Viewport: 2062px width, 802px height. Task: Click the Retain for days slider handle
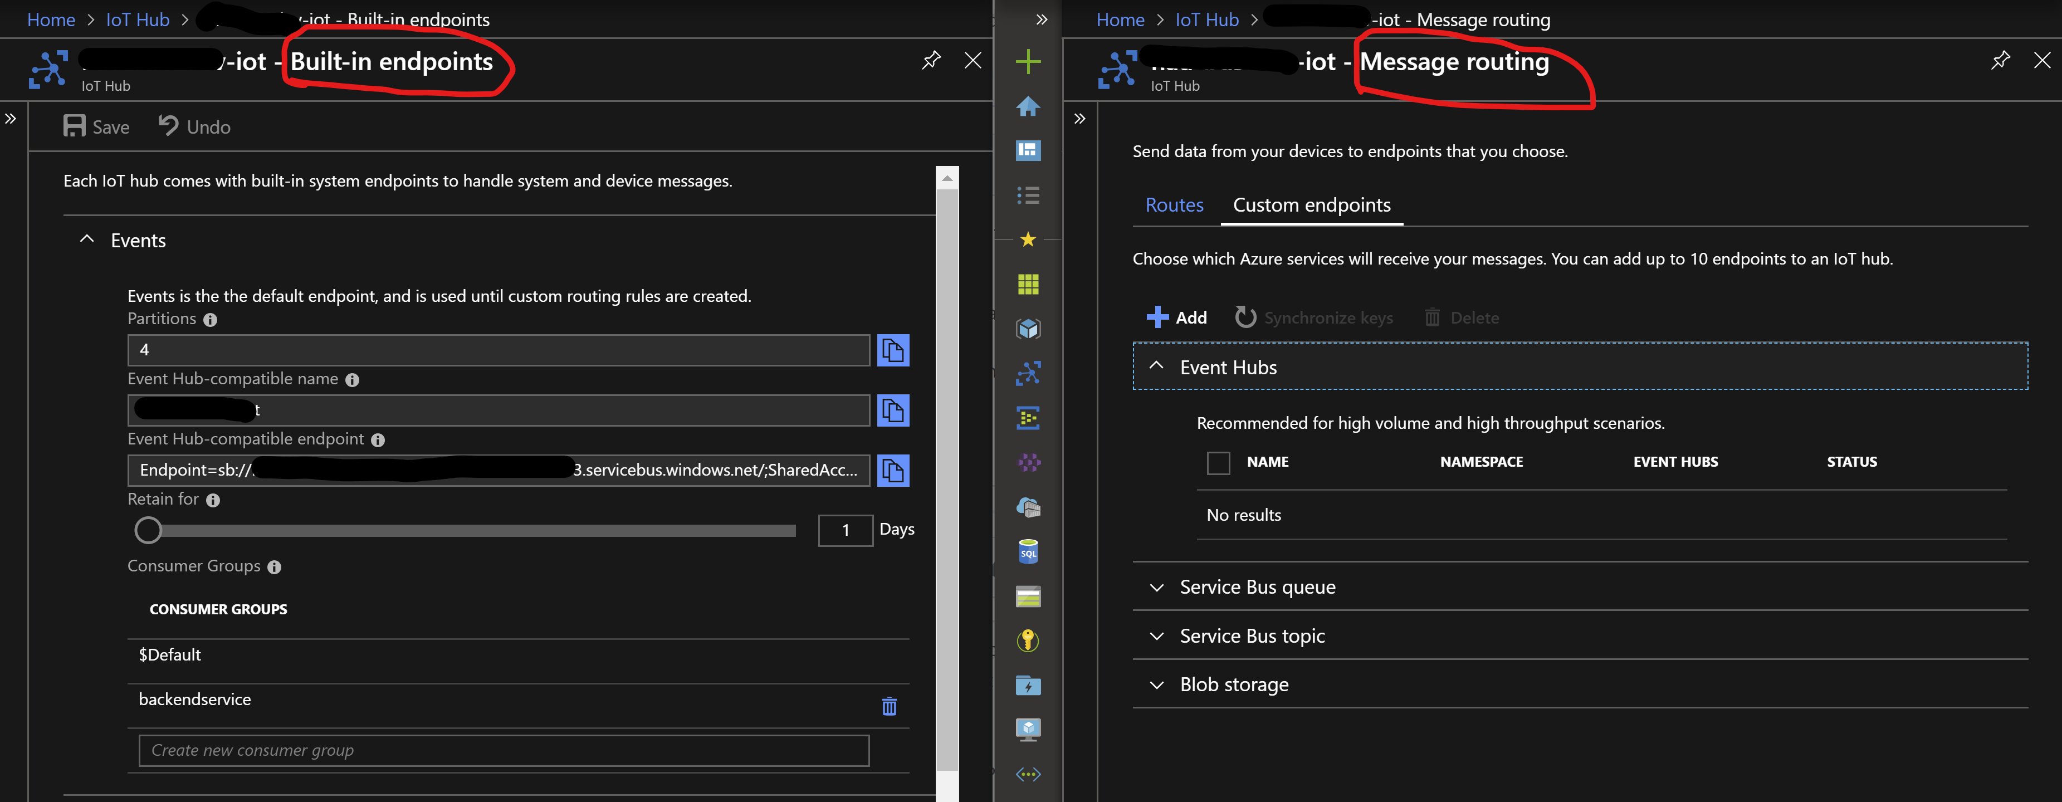(148, 530)
